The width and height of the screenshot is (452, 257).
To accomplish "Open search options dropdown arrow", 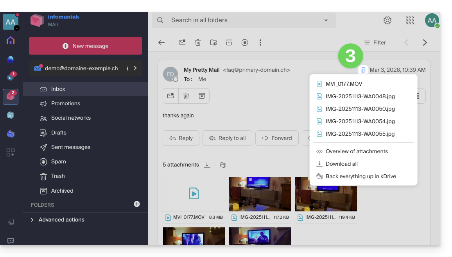I will click(x=326, y=20).
